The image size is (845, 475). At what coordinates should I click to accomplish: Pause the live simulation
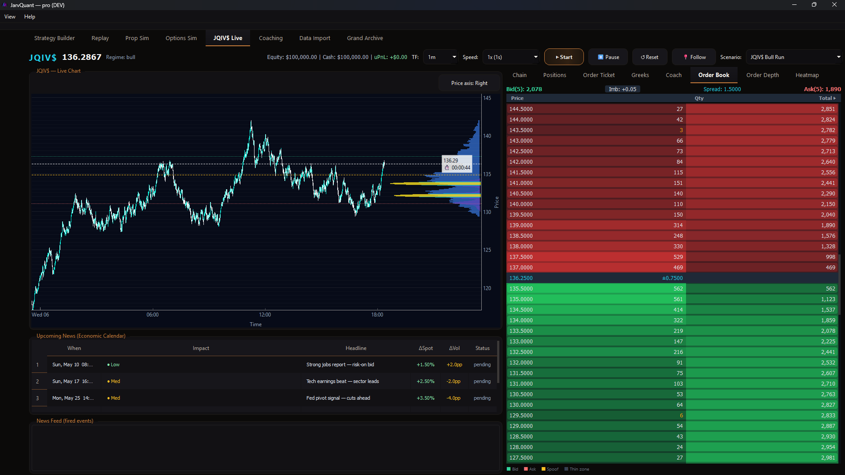[608, 57]
